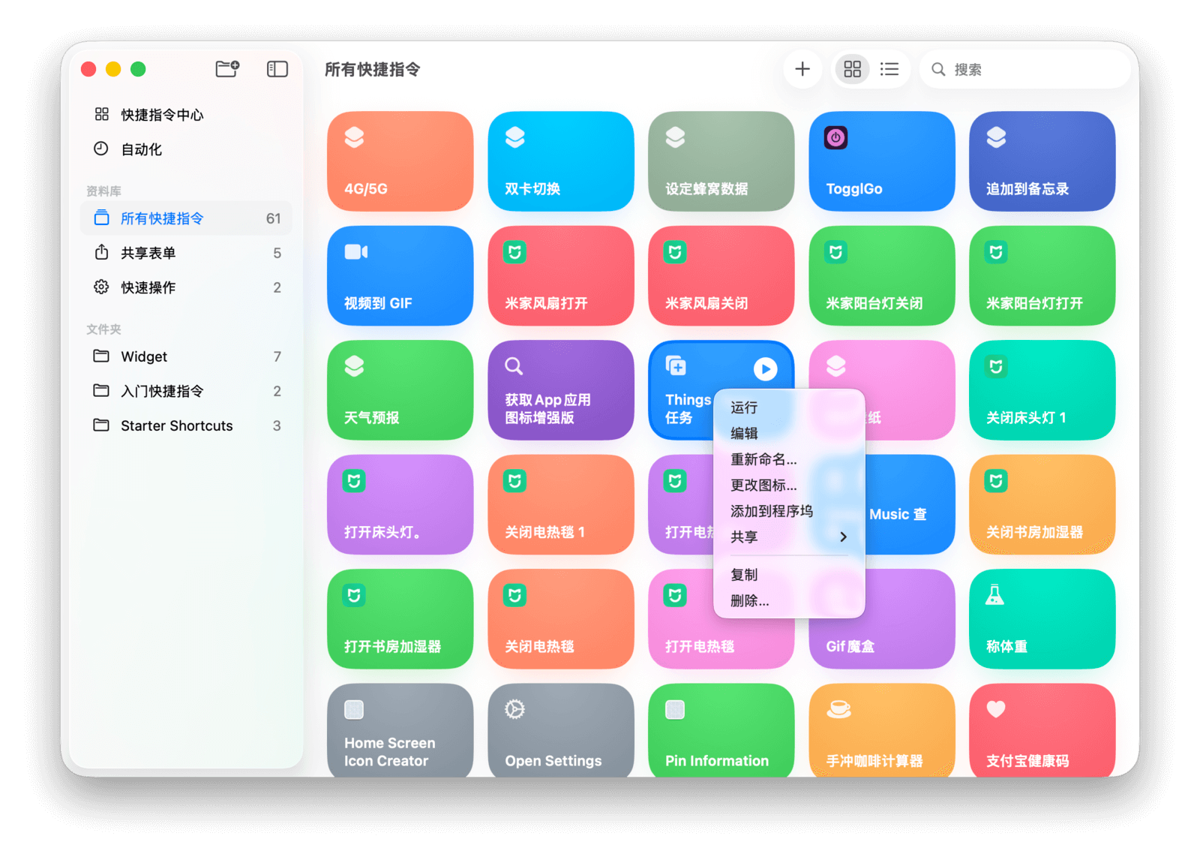The height and width of the screenshot is (857, 1200).
Task: Choose 运行 from the context menu
Action: [744, 407]
